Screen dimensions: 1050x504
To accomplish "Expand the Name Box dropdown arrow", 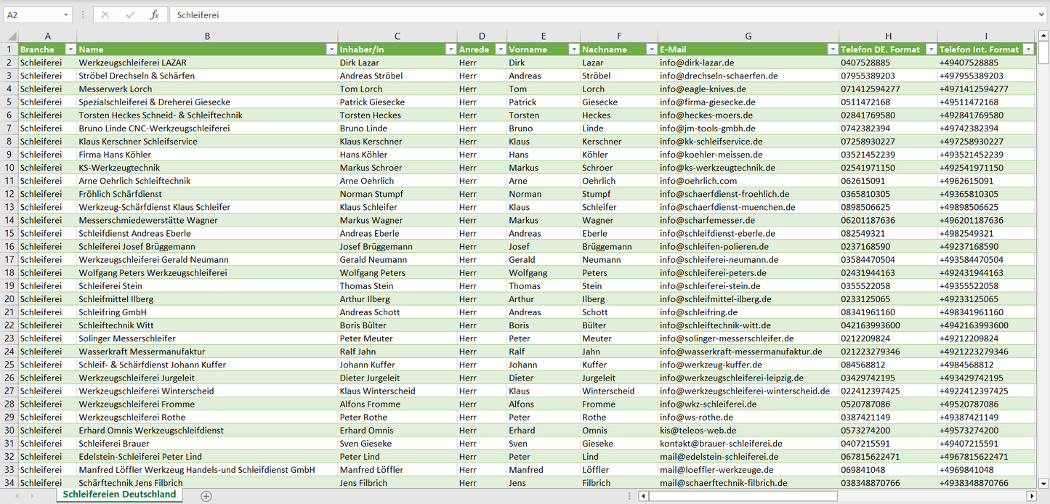I will pos(65,15).
